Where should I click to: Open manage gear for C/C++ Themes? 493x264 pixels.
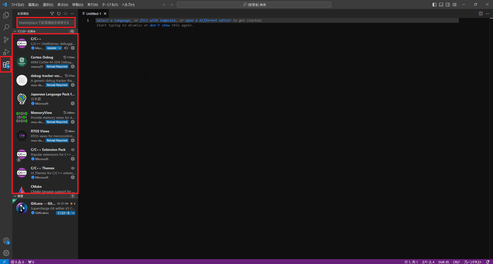coord(73,177)
